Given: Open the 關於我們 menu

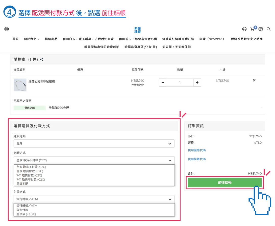Looking at the screenshot, I should (32, 39).
